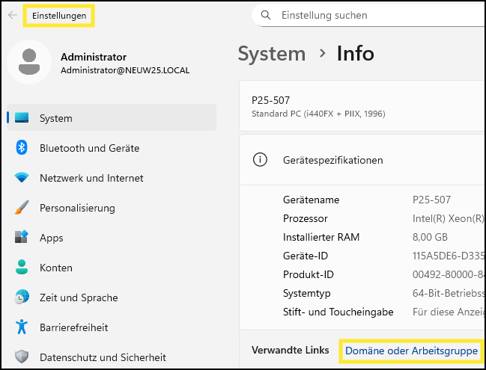This screenshot has height=370, width=486.
Task: Click the Stift- und Toucheingabe label
Action: click(x=338, y=312)
